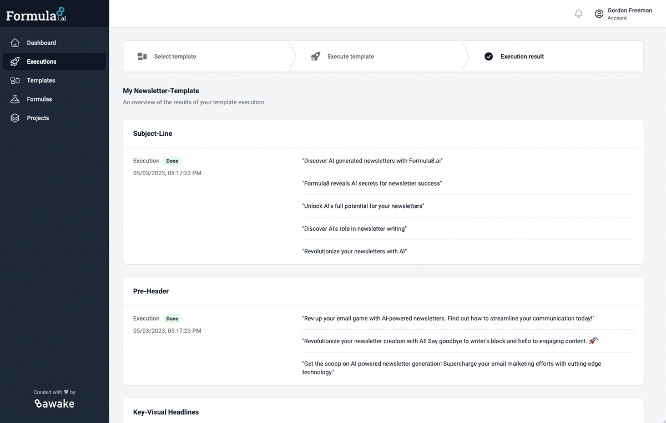666x423 pixels.
Task: Click the Execution result checkmark icon
Action: [x=488, y=56]
